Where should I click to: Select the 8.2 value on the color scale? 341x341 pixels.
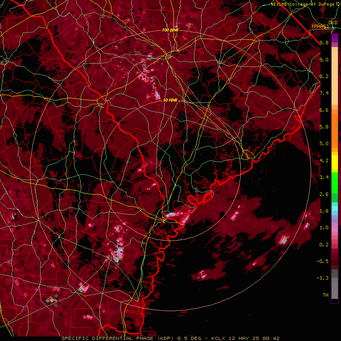[324, 76]
